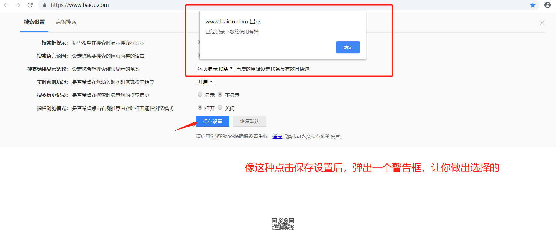Open the 每页显示10条 dropdown
Screen dimensions: 556x230
[215, 69]
